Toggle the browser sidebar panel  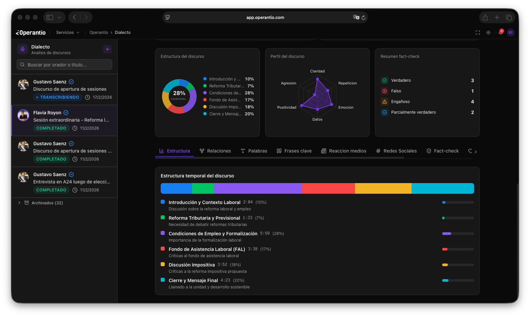pyautogui.click(x=50, y=17)
